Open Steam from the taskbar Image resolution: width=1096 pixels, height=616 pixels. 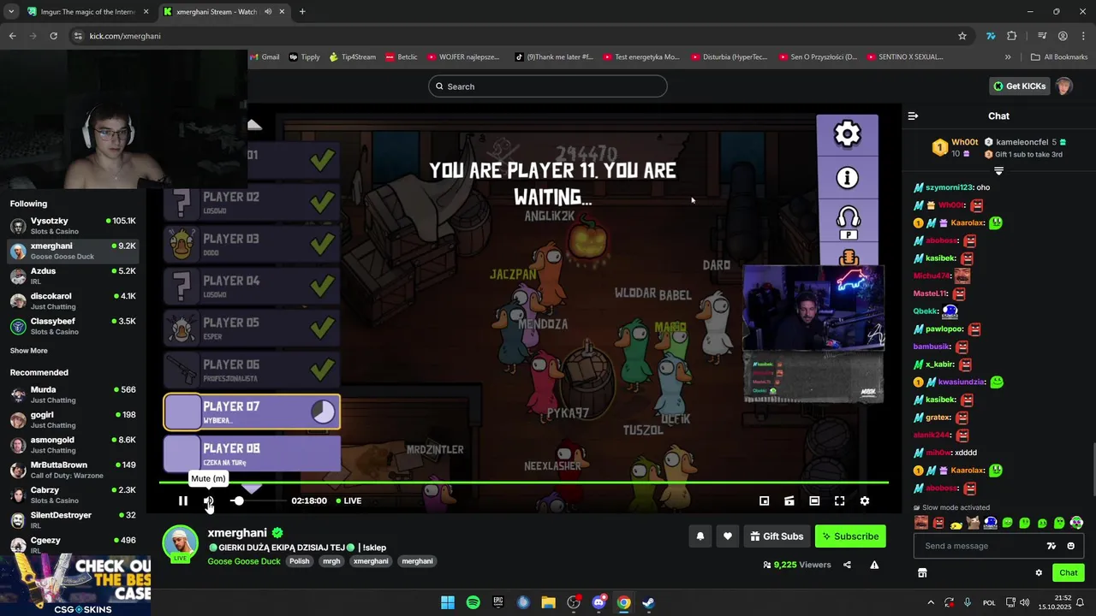[649, 602]
